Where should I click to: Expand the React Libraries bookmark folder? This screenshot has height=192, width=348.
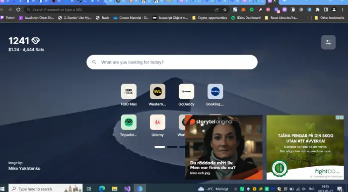point(281,18)
